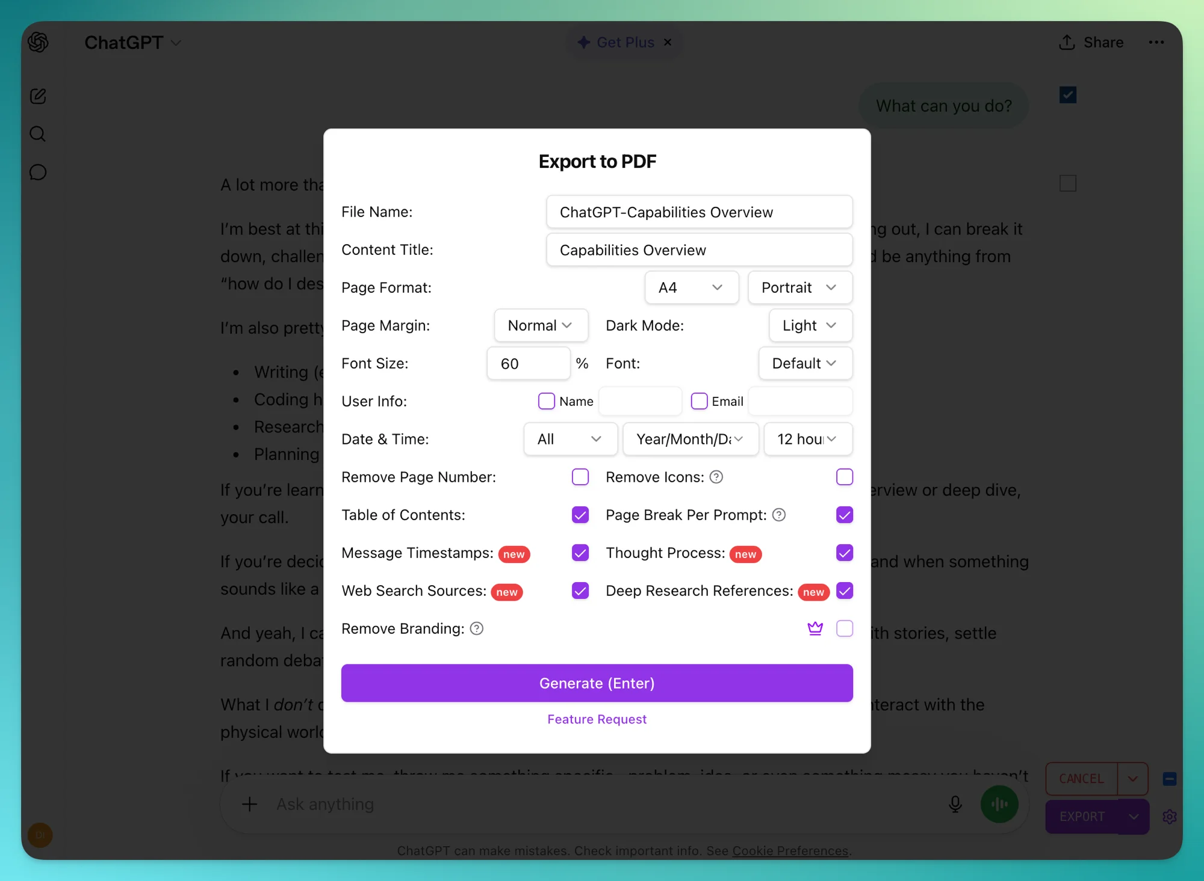1204x881 pixels.
Task: Click the 'Export to PDF' dialog title
Action: click(597, 161)
